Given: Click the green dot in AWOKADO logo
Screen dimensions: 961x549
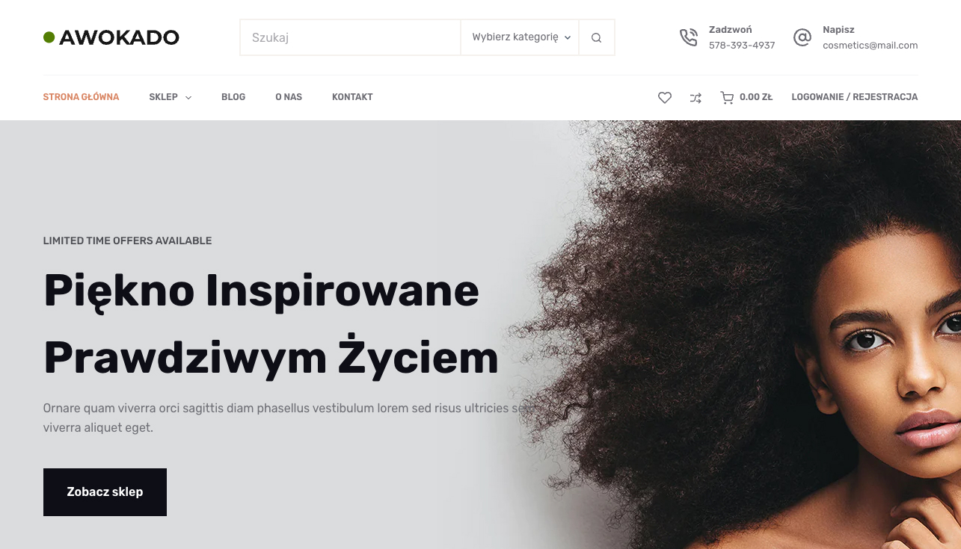Looking at the screenshot, I should 49,37.
